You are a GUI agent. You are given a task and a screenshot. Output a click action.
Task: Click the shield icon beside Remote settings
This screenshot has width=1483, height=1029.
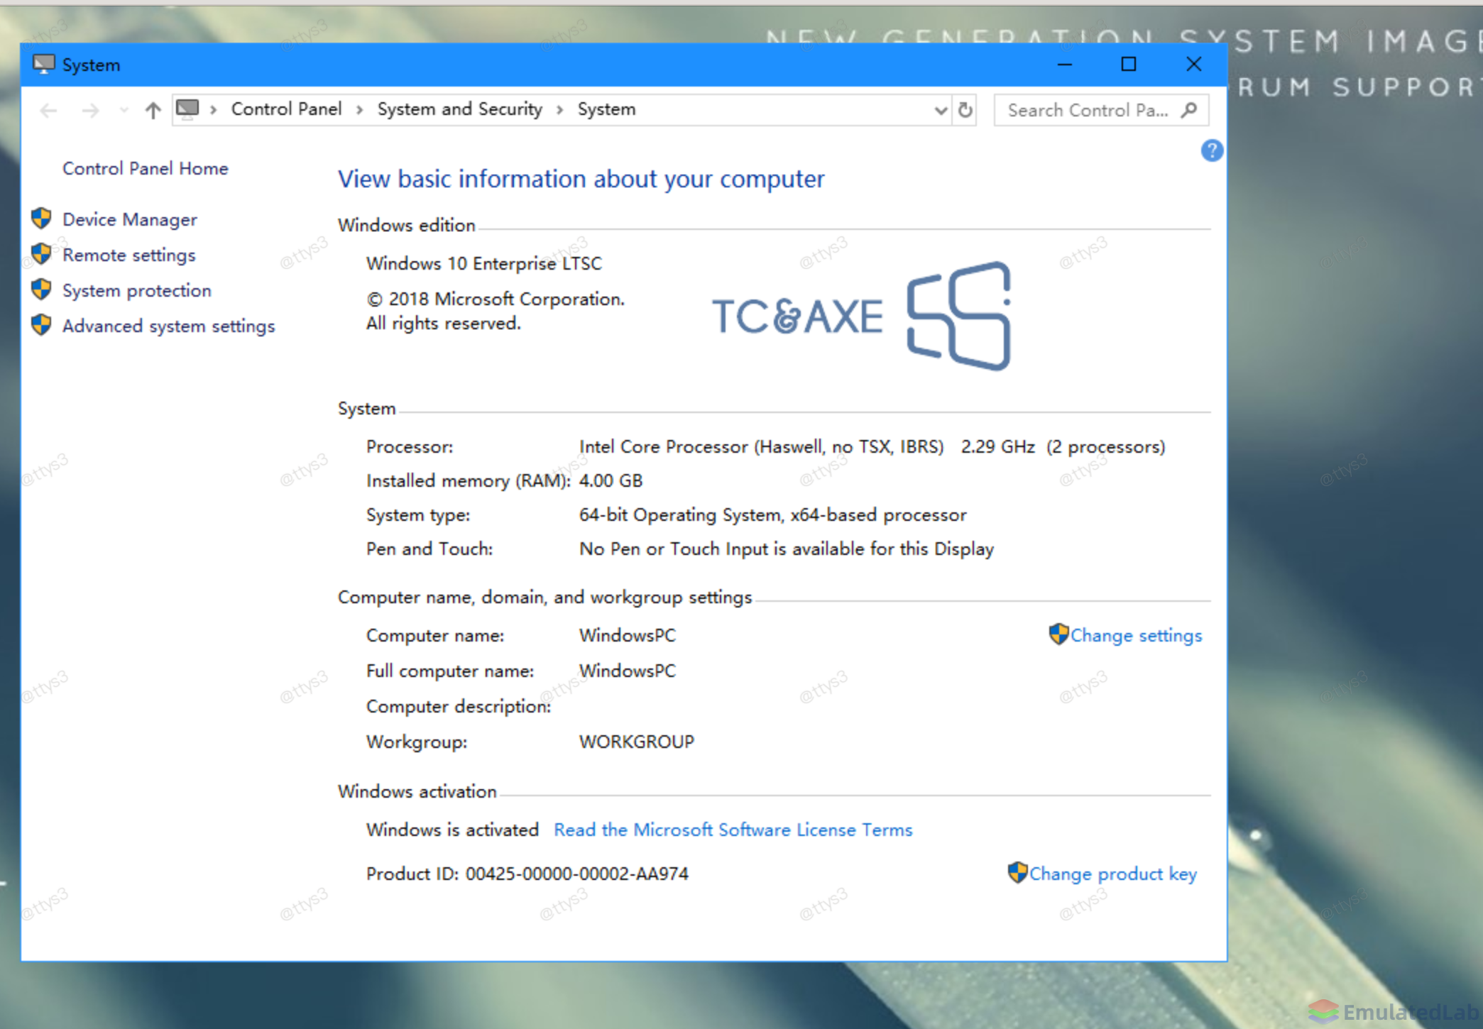coord(41,254)
